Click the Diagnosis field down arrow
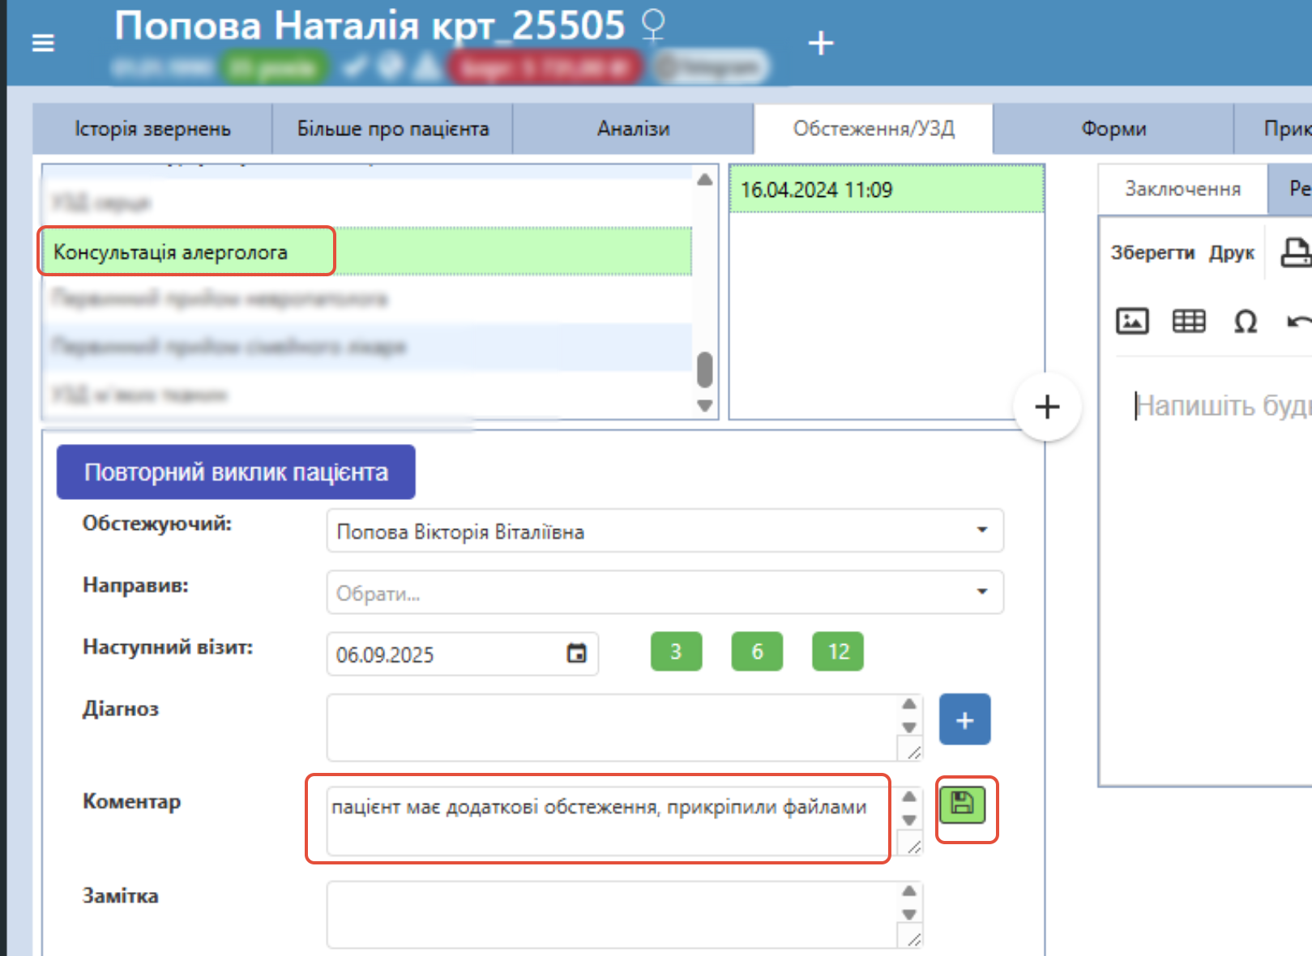Viewport: 1312px width, 956px height. (x=909, y=728)
